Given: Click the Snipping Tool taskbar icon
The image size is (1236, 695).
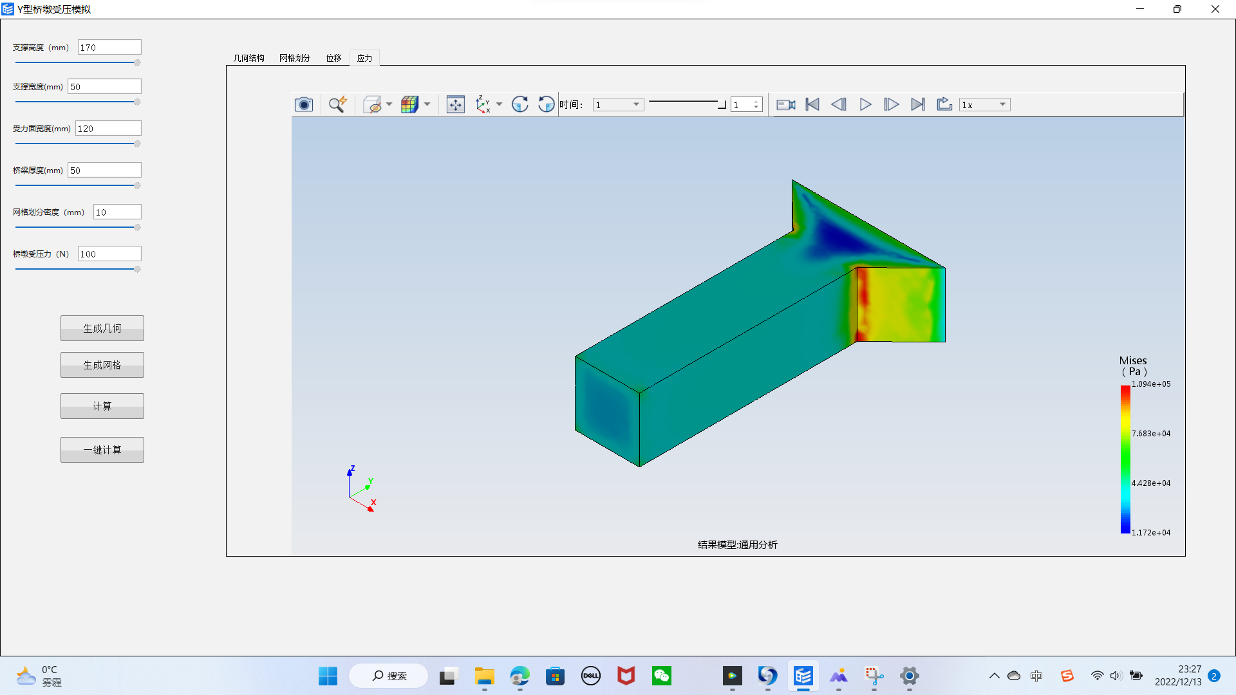Looking at the screenshot, I should [x=874, y=676].
